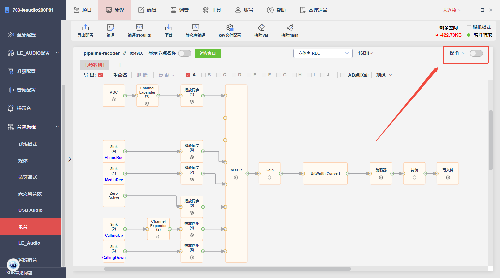This screenshot has width=500, height=278.
Task: Click the 适应窗口 button
Action: [x=208, y=53]
